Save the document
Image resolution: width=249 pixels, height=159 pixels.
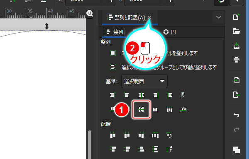click(x=237, y=46)
